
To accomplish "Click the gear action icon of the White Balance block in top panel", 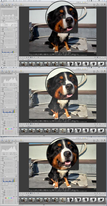I will coord(17,27).
